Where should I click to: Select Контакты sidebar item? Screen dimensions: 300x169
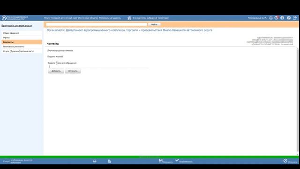tap(22, 42)
